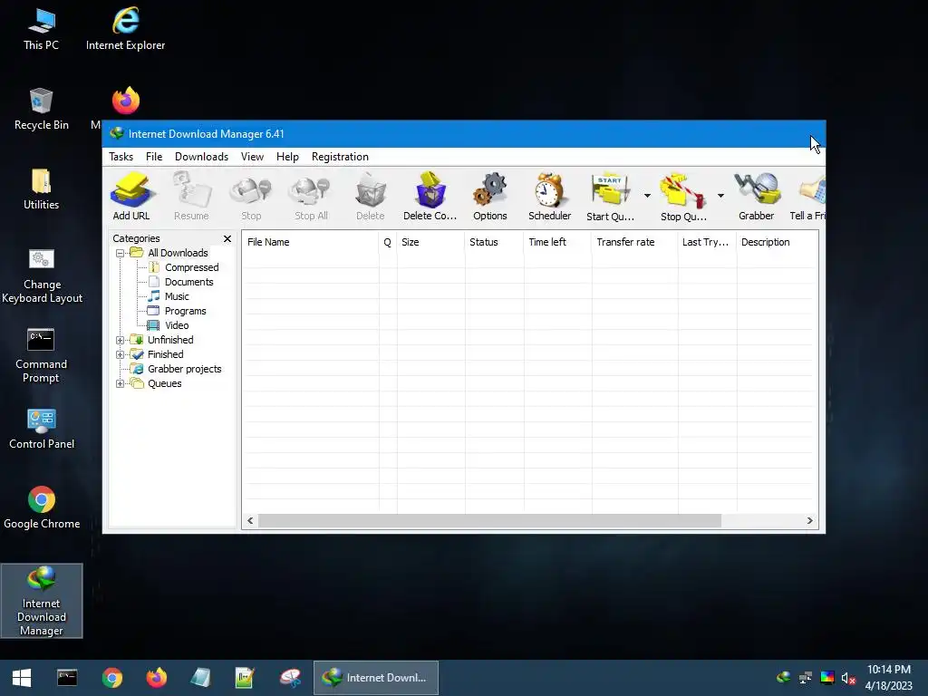This screenshot has height=696, width=928.
Task: Select the Control Panel desktop icon
Action: (42, 429)
